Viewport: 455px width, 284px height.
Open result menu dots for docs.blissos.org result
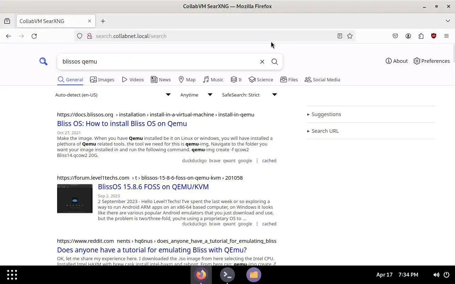coord(257,161)
